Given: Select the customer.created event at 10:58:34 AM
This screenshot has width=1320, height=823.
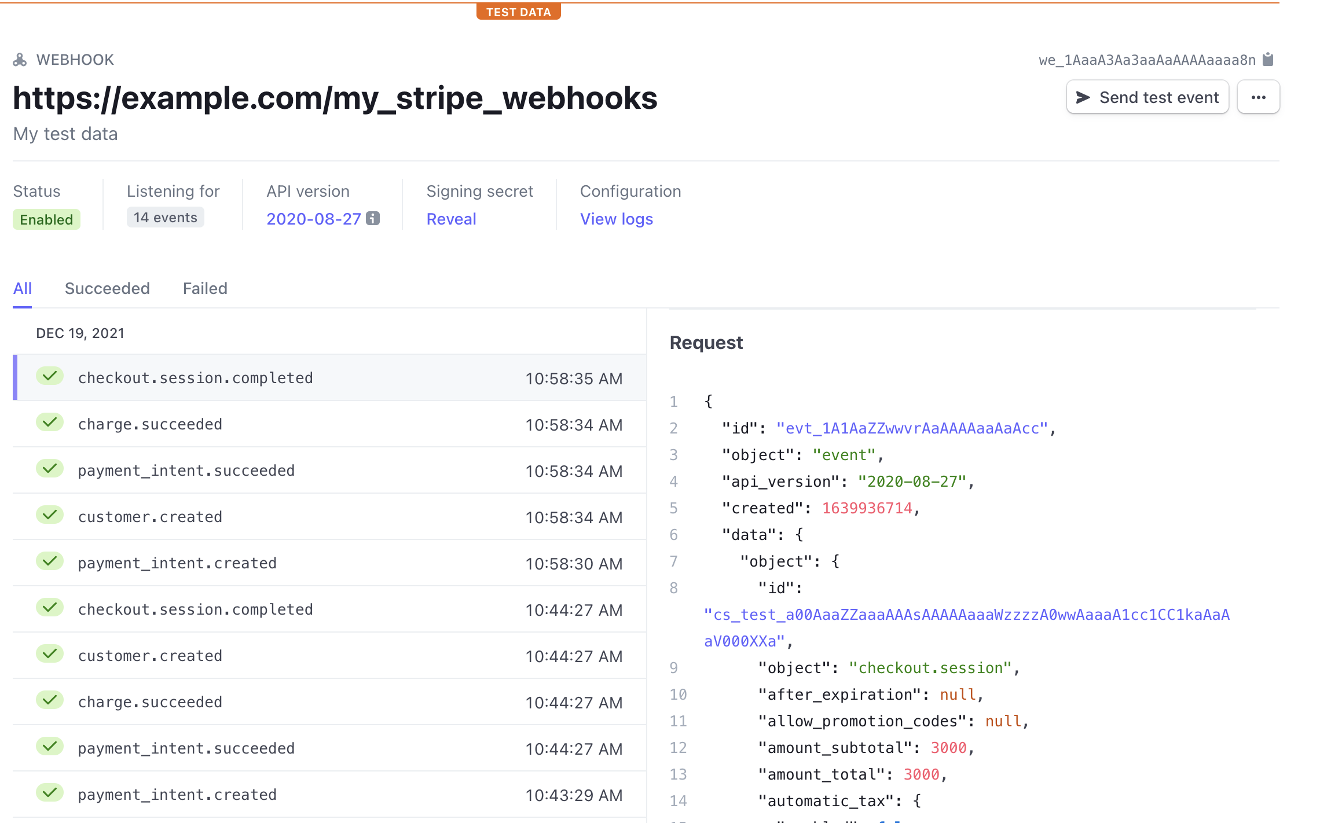Looking at the screenshot, I should (329, 516).
